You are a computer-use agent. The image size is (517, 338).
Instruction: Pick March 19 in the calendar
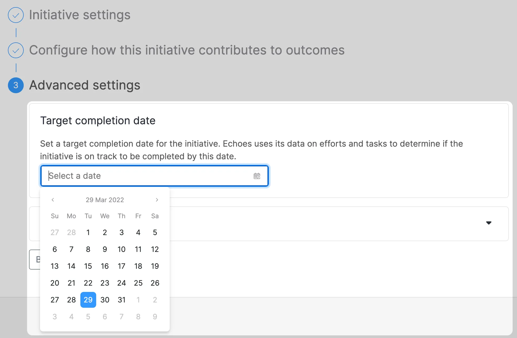(155, 266)
